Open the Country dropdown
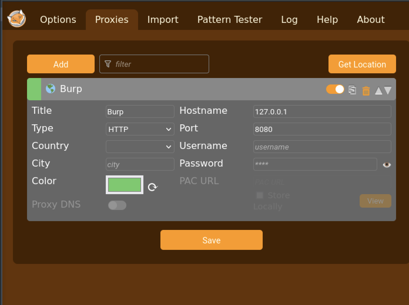Screen dimensions: 409x305 [x=140, y=147]
